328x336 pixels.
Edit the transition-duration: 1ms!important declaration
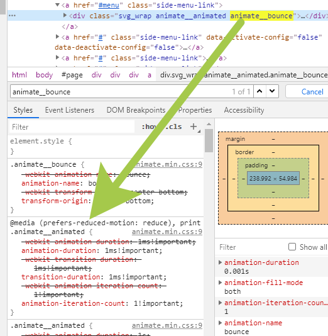click(x=94, y=277)
